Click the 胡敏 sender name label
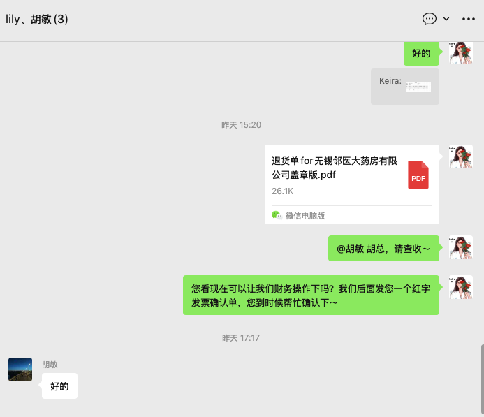 click(50, 365)
